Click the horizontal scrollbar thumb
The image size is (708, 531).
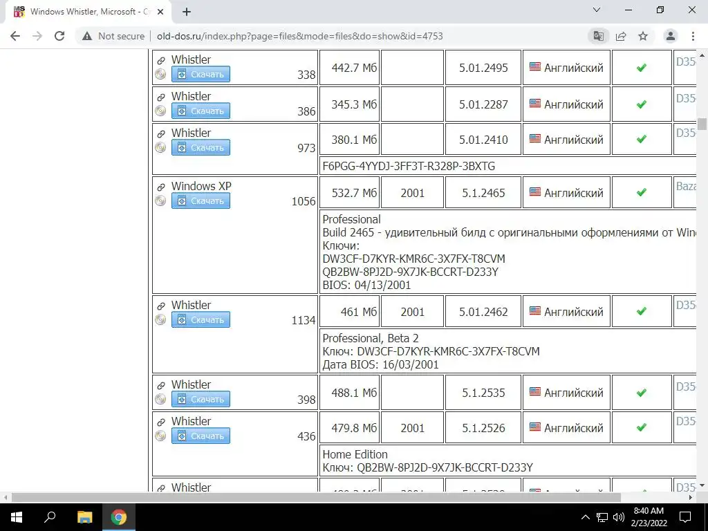pos(316,498)
